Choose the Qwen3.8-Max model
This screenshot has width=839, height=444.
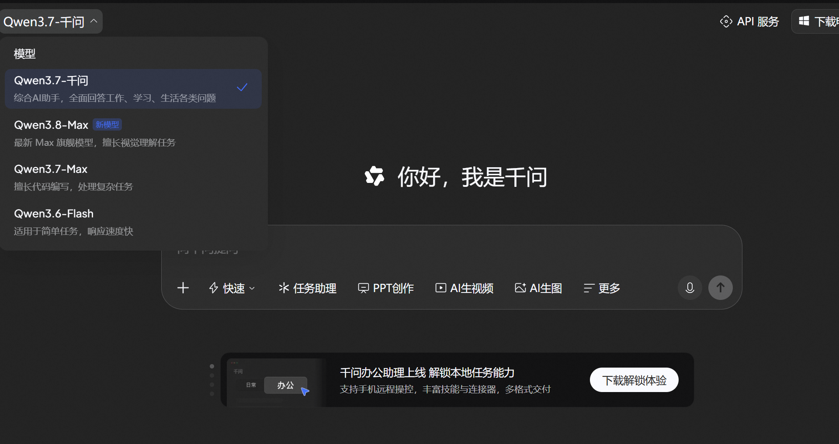point(133,133)
